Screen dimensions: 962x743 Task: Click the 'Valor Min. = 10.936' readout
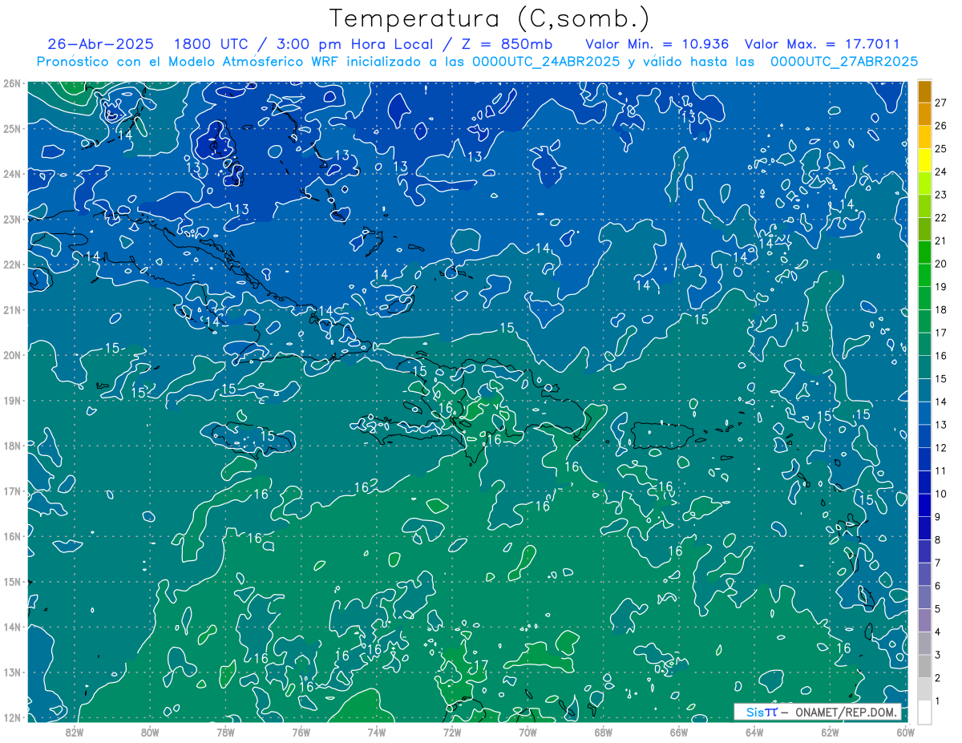click(x=657, y=44)
